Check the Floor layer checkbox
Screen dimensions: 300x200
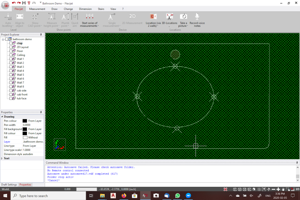pos(11,51)
